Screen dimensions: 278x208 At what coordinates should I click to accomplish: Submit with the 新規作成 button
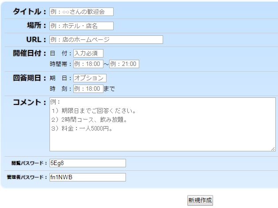(x=200, y=200)
